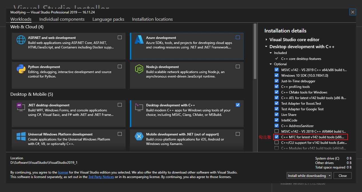Tick the Node.js development workload checkbox
This screenshot has height=192, width=362.
point(238,66)
